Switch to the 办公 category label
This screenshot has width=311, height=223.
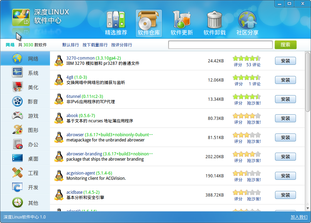click(x=33, y=145)
